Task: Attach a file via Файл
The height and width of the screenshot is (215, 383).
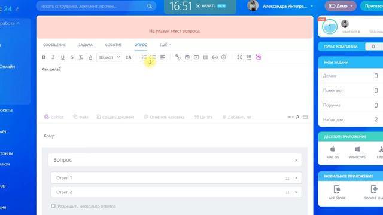Action: 81,117
